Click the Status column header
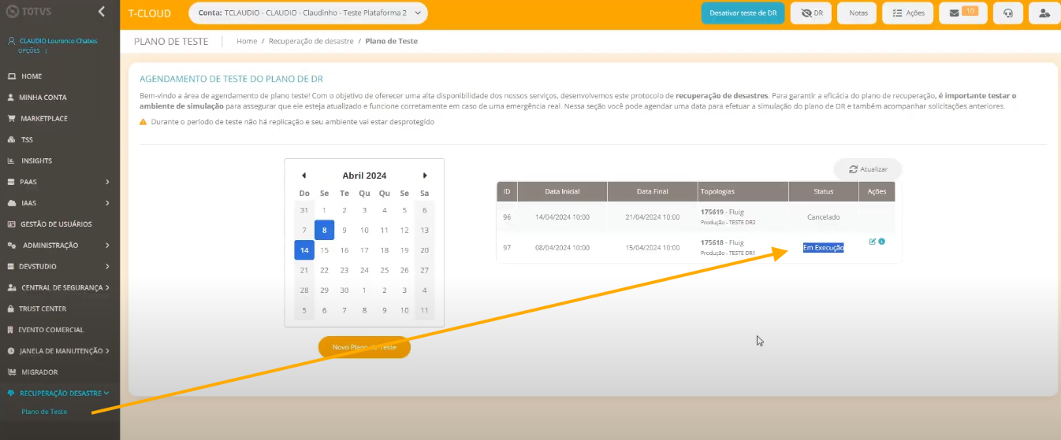 click(824, 192)
